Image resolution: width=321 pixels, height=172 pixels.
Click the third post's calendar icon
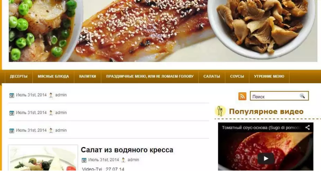click(x=12, y=131)
